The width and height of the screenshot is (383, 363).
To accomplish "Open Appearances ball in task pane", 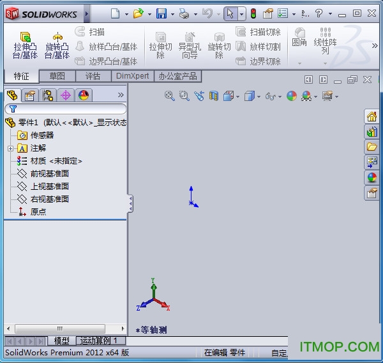I will [372, 177].
